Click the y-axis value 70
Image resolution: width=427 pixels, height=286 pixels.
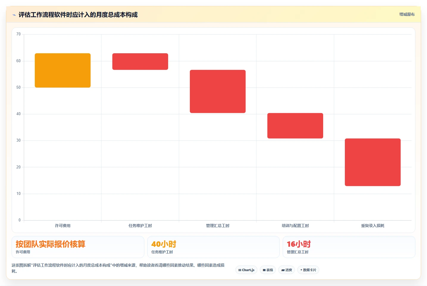coord(18,34)
